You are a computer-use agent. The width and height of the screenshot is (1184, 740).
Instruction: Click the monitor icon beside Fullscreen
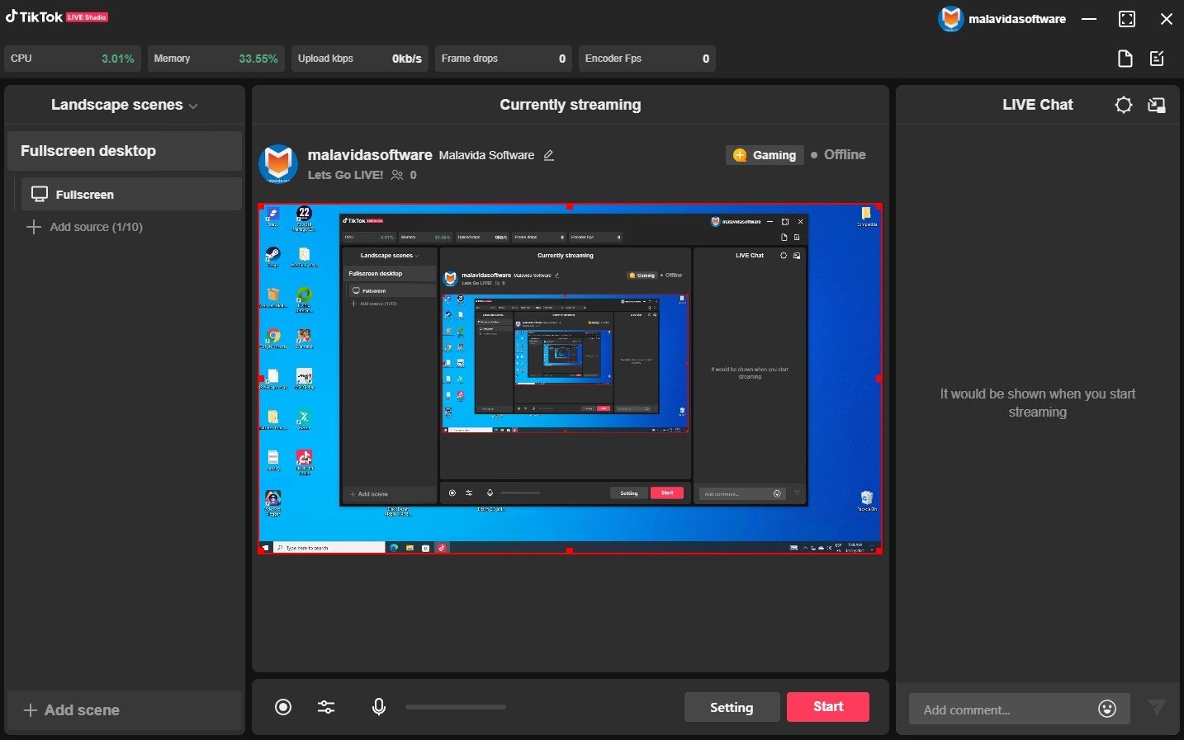click(x=39, y=194)
